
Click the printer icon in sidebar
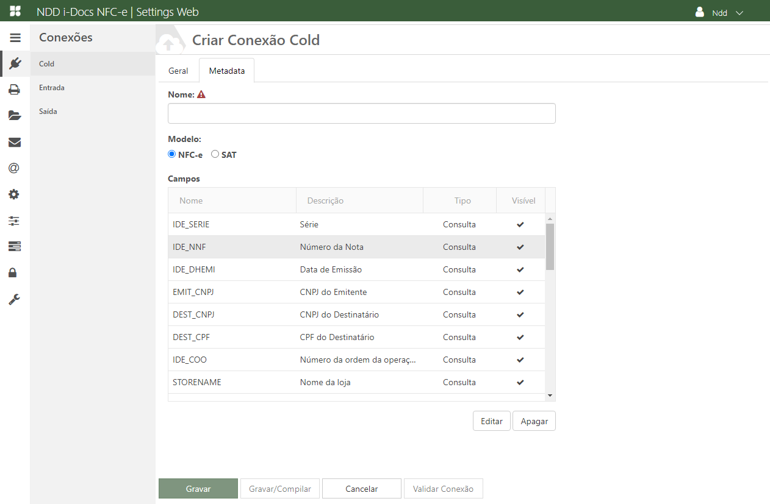(15, 90)
